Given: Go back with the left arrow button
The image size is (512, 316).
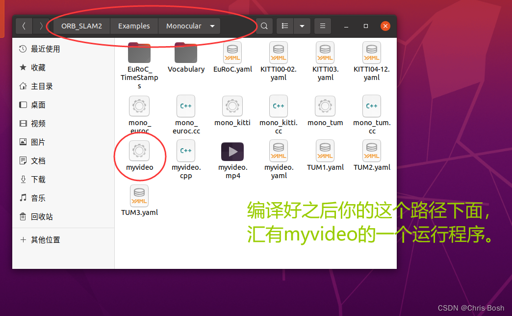Looking at the screenshot, I should click(24, 26).
